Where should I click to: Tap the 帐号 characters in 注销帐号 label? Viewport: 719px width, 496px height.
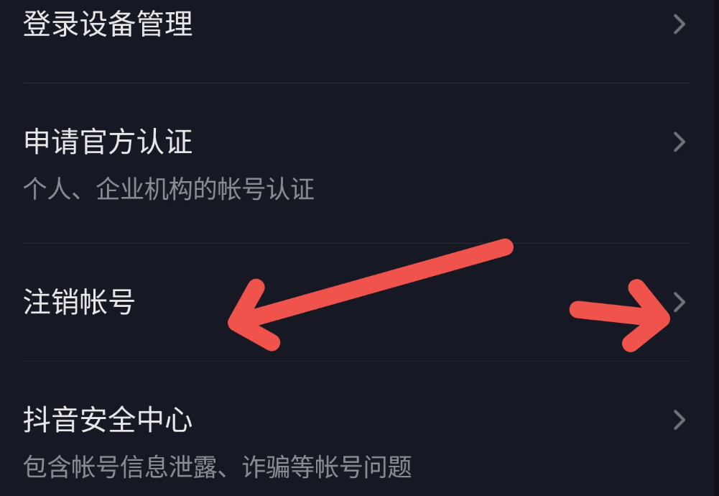click(x=107, y=303)
